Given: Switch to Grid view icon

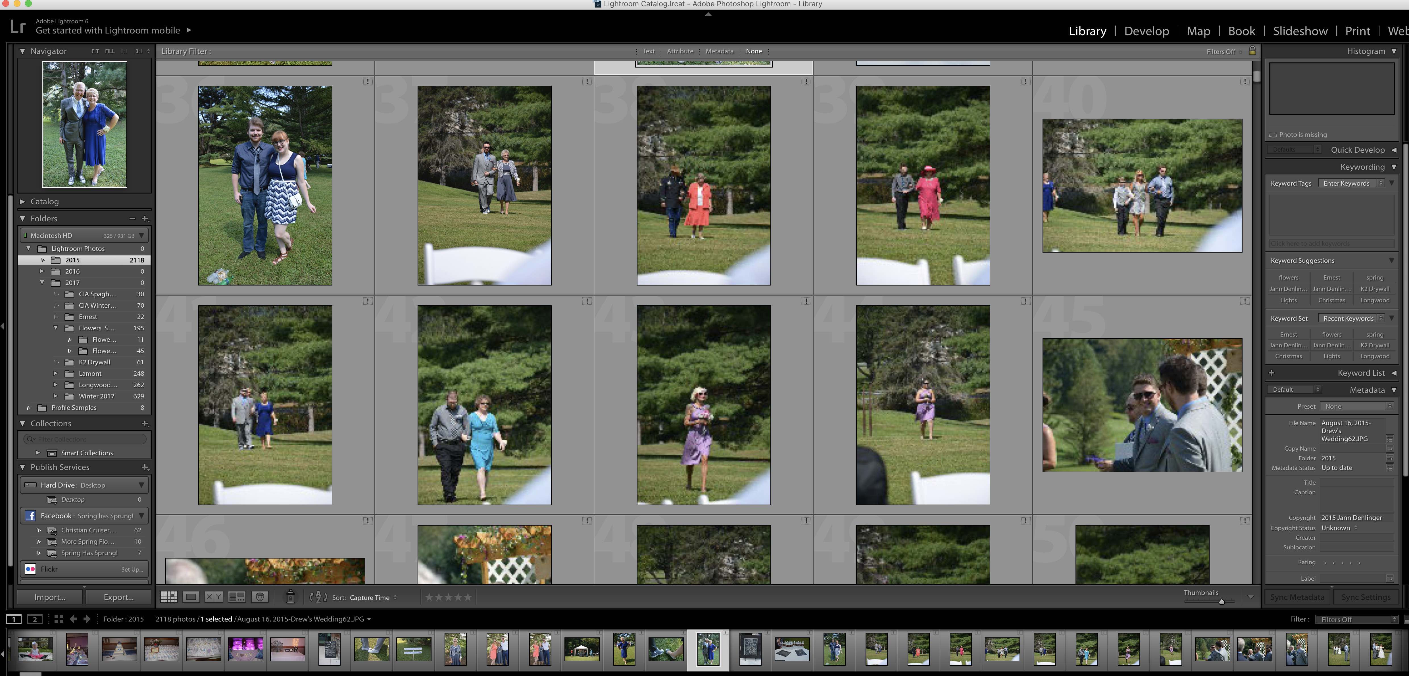Looking at the screenshot, I should tap(168, 597).
